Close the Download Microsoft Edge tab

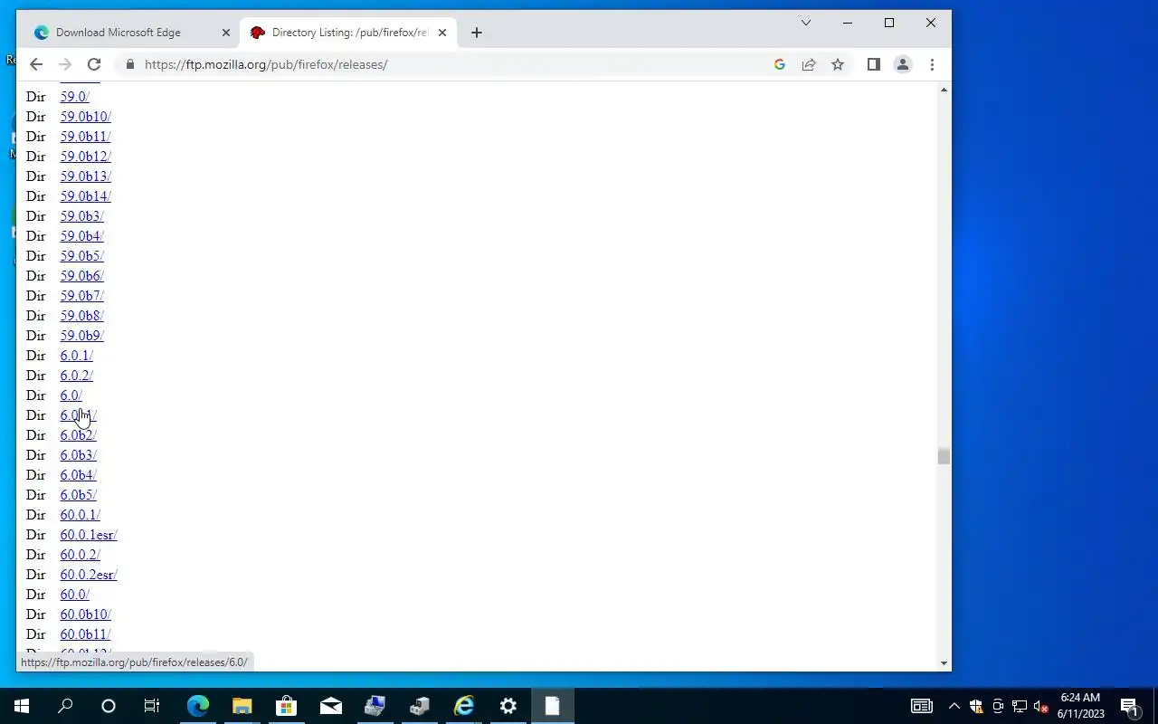[226, 33]
